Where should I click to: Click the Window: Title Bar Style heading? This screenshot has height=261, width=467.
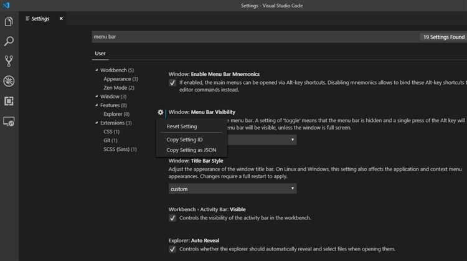click(196, 161)
